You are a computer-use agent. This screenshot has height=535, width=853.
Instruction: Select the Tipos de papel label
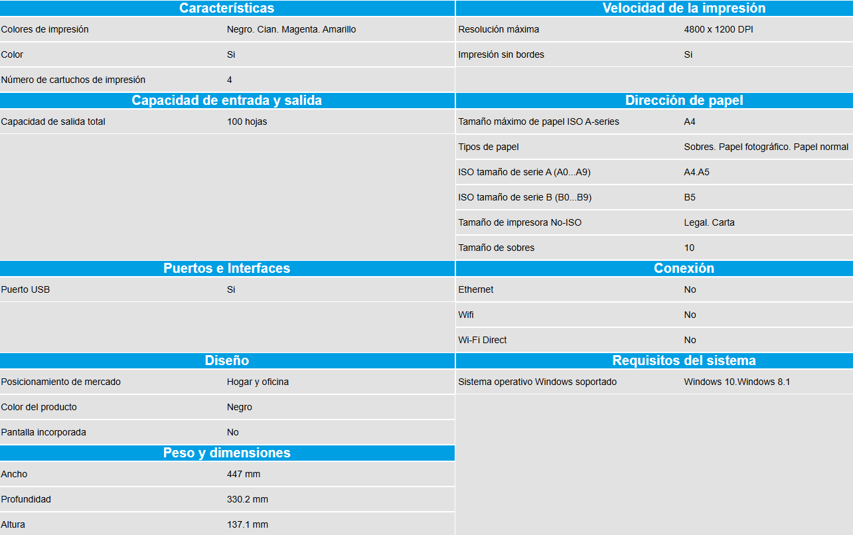click(x=489, y=147)
